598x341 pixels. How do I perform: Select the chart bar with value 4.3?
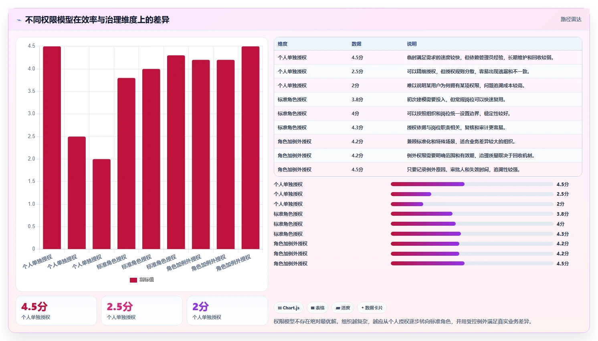click(x=176, y=152)
